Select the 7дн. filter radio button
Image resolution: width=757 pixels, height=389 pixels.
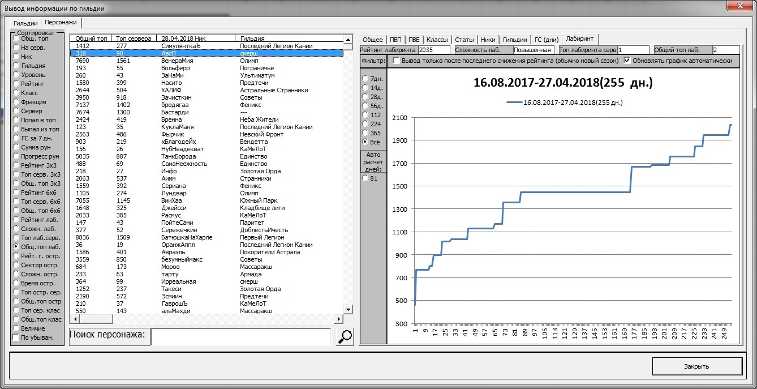tap(365, 79)
